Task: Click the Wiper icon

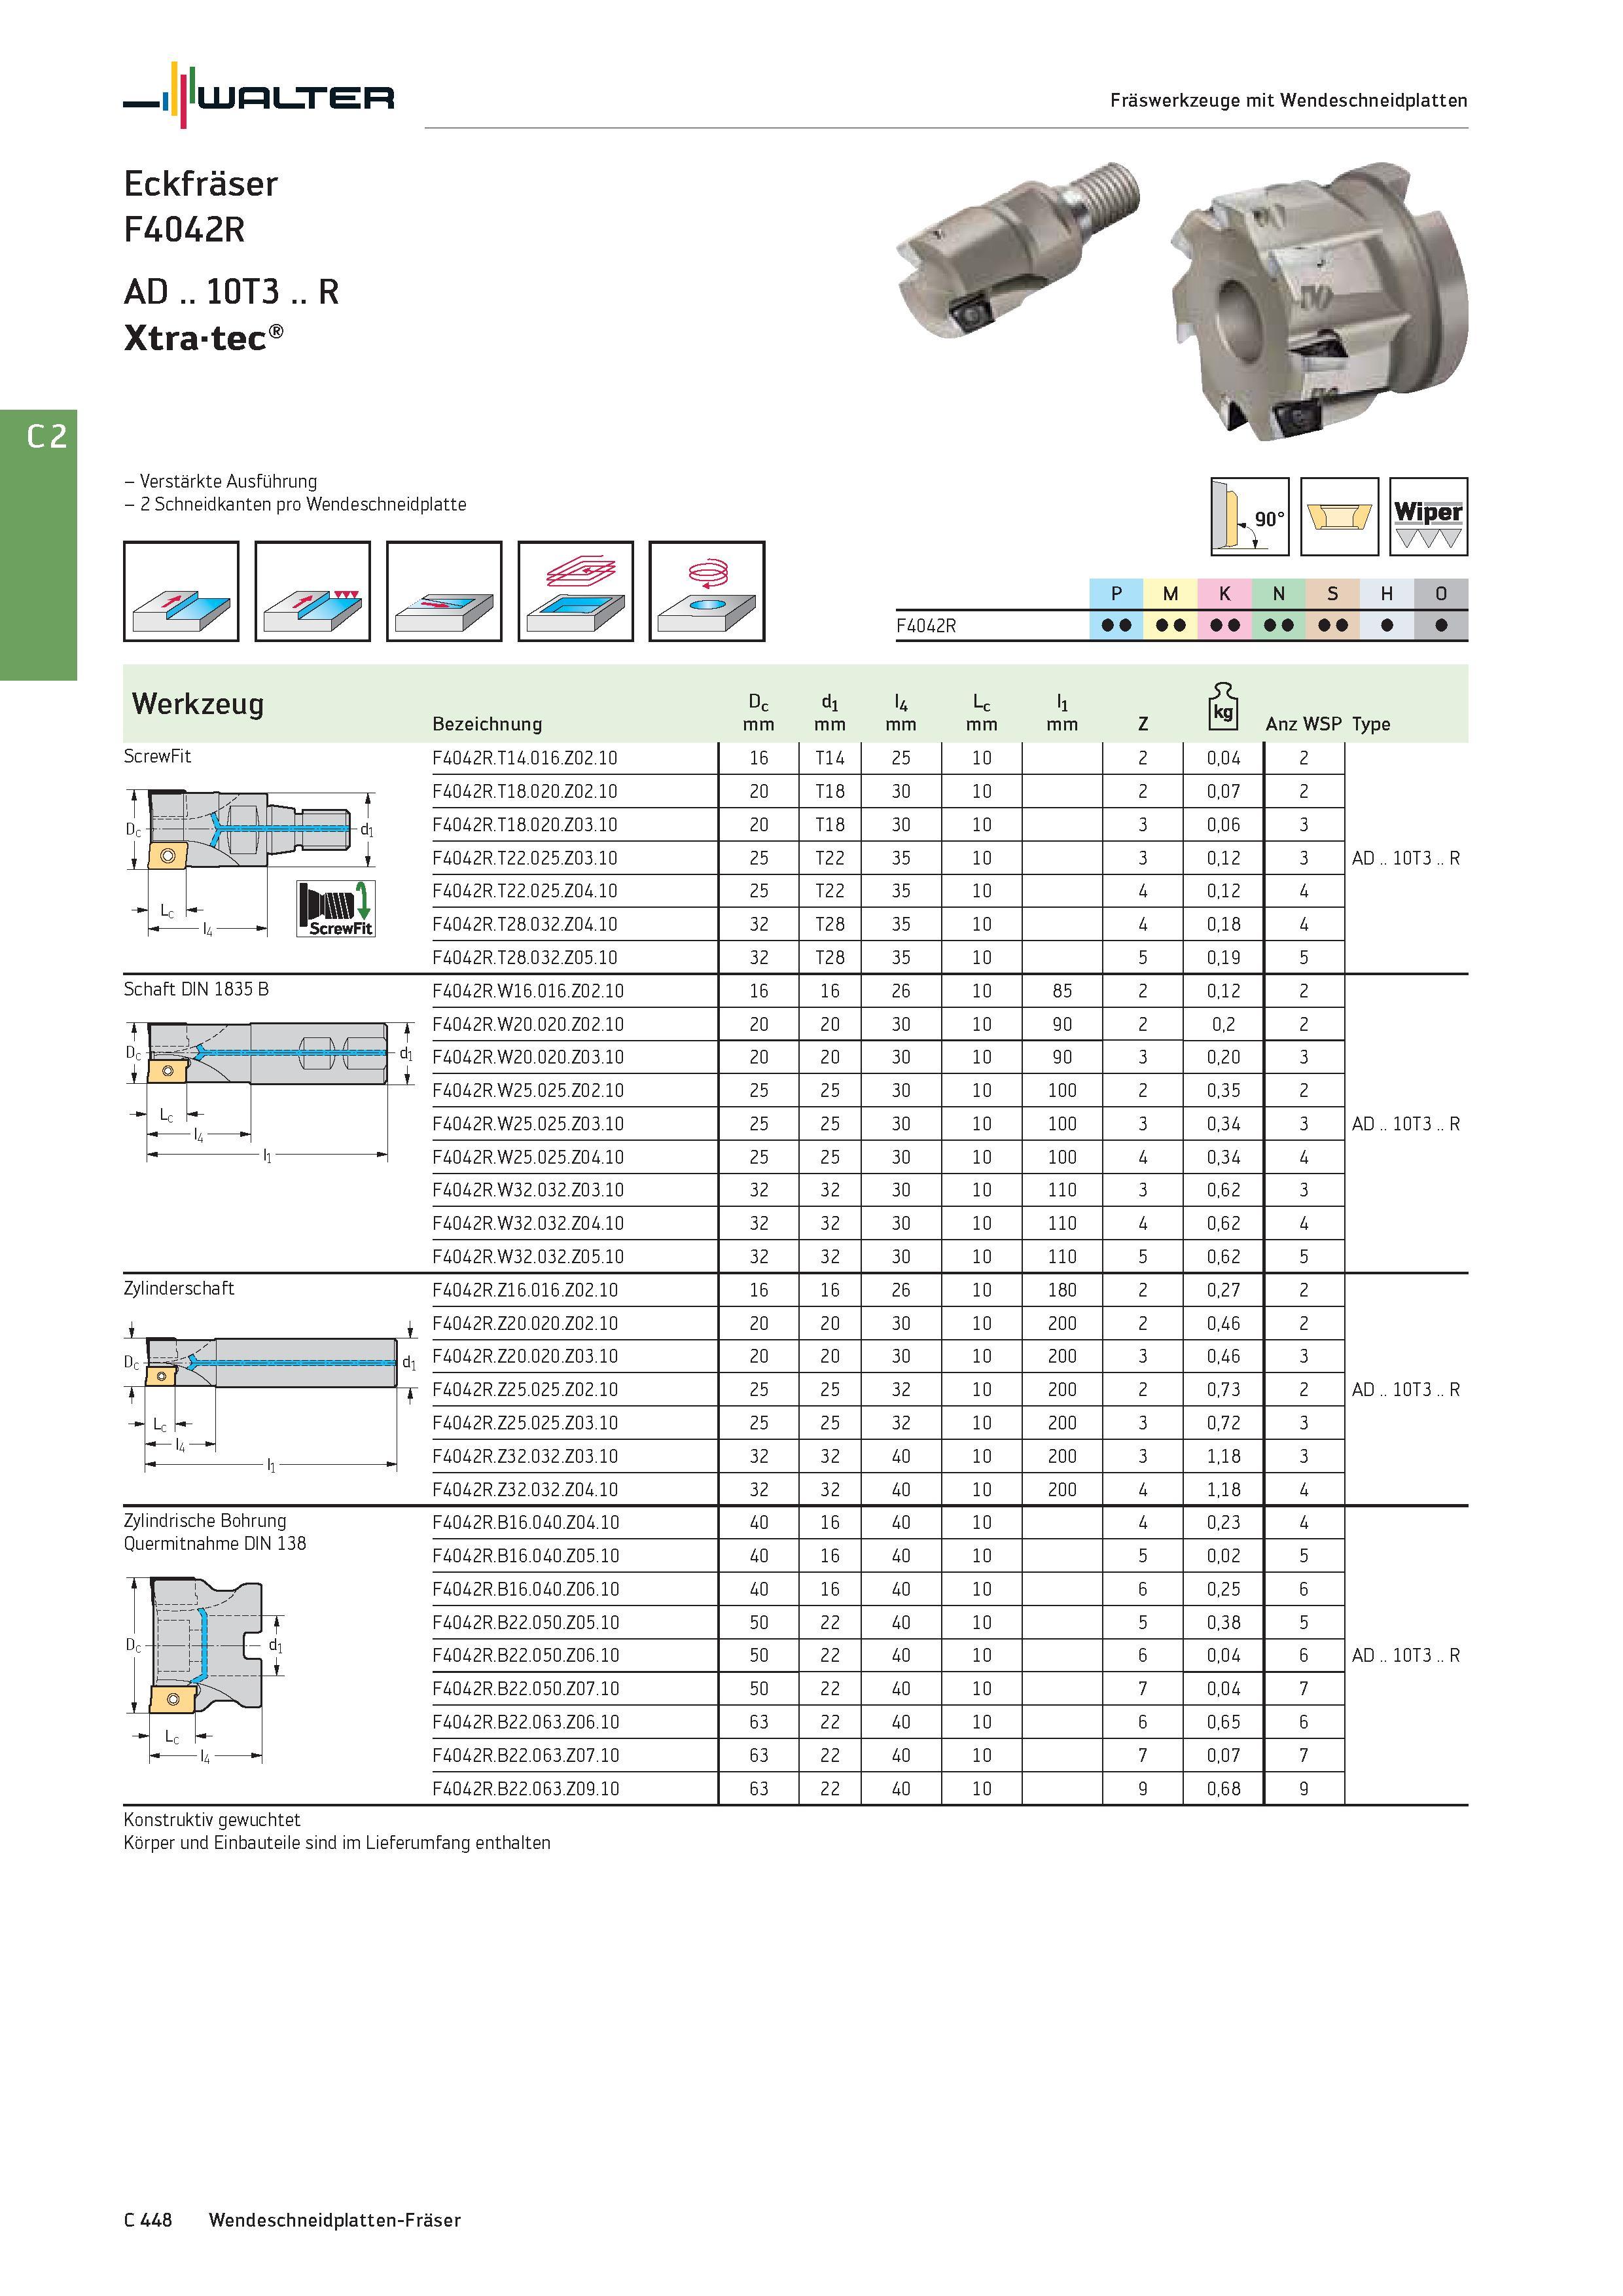Action: [x=1429, y=517]
